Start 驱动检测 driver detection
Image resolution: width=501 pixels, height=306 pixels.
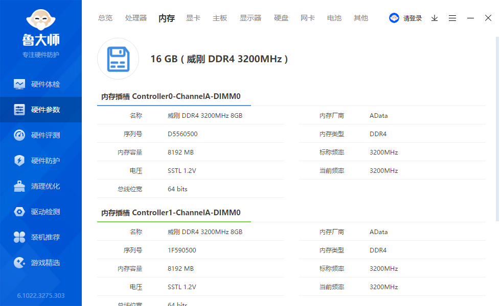pyautogui.click(x=41, y=211)
